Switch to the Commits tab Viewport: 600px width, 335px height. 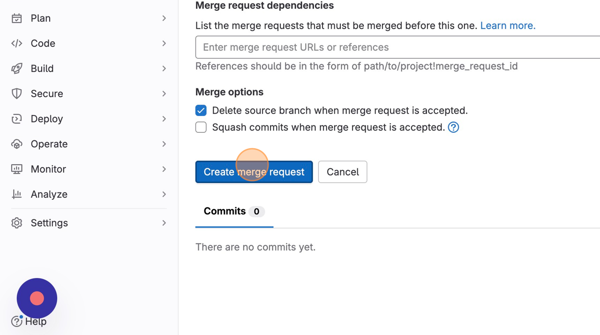tap(234, 212)
